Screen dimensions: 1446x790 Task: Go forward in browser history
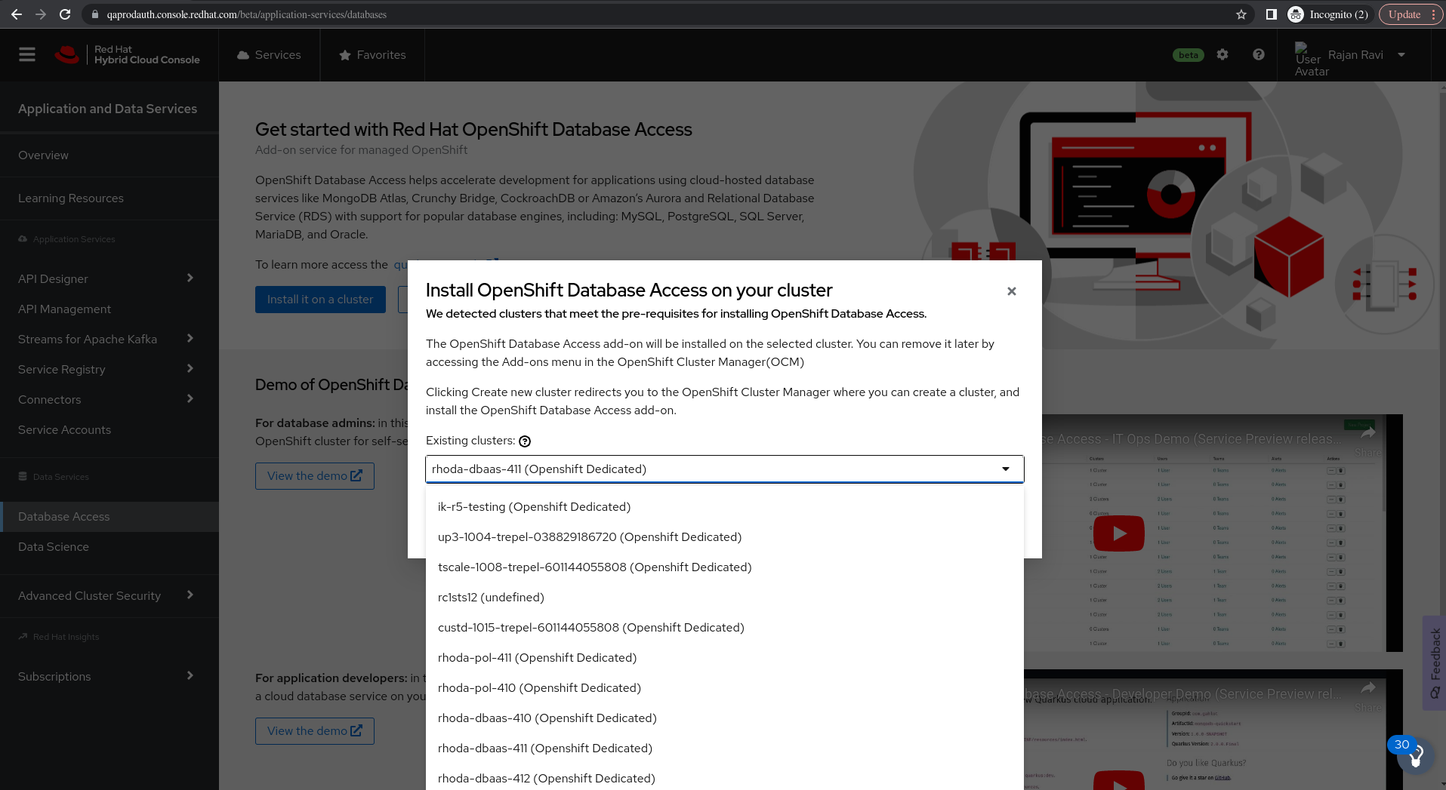[x=41, y=14]
